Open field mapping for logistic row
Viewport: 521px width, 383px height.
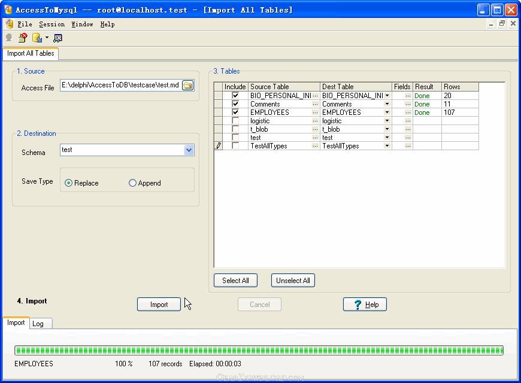coord(408,121)
